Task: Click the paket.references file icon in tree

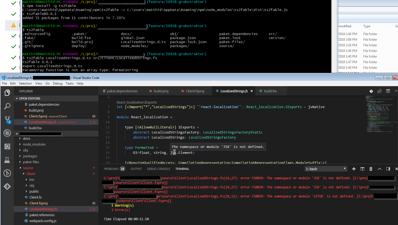Action: (x=26, y=215)
